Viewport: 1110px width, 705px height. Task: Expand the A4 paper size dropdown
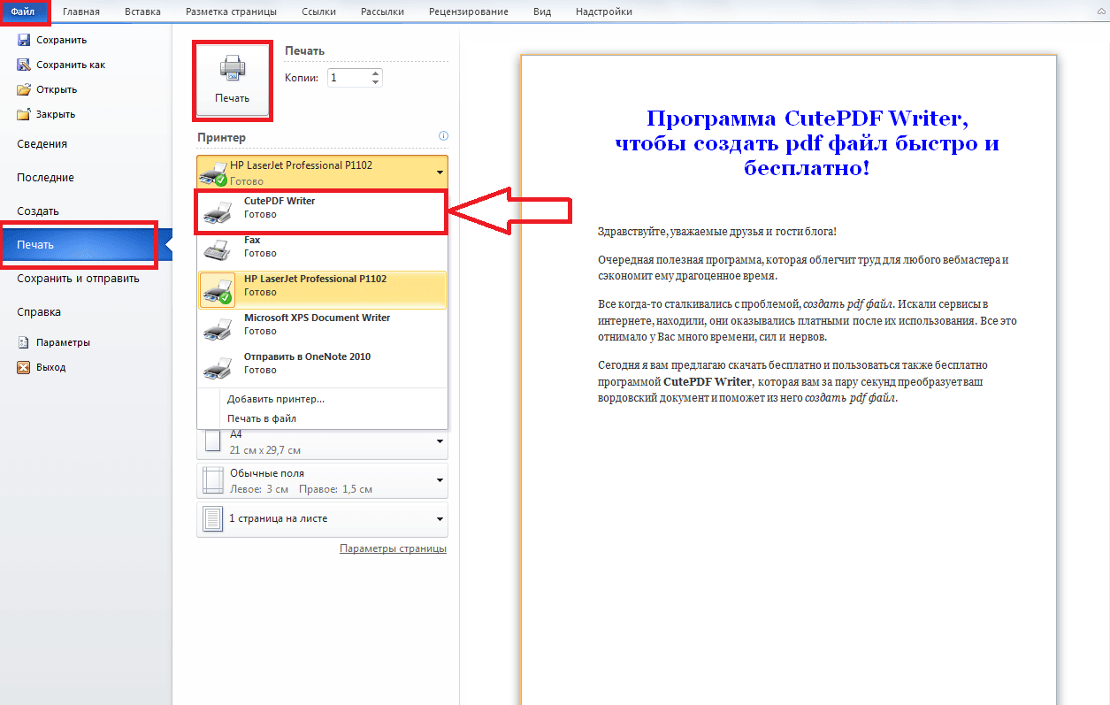tap(440, 441)
